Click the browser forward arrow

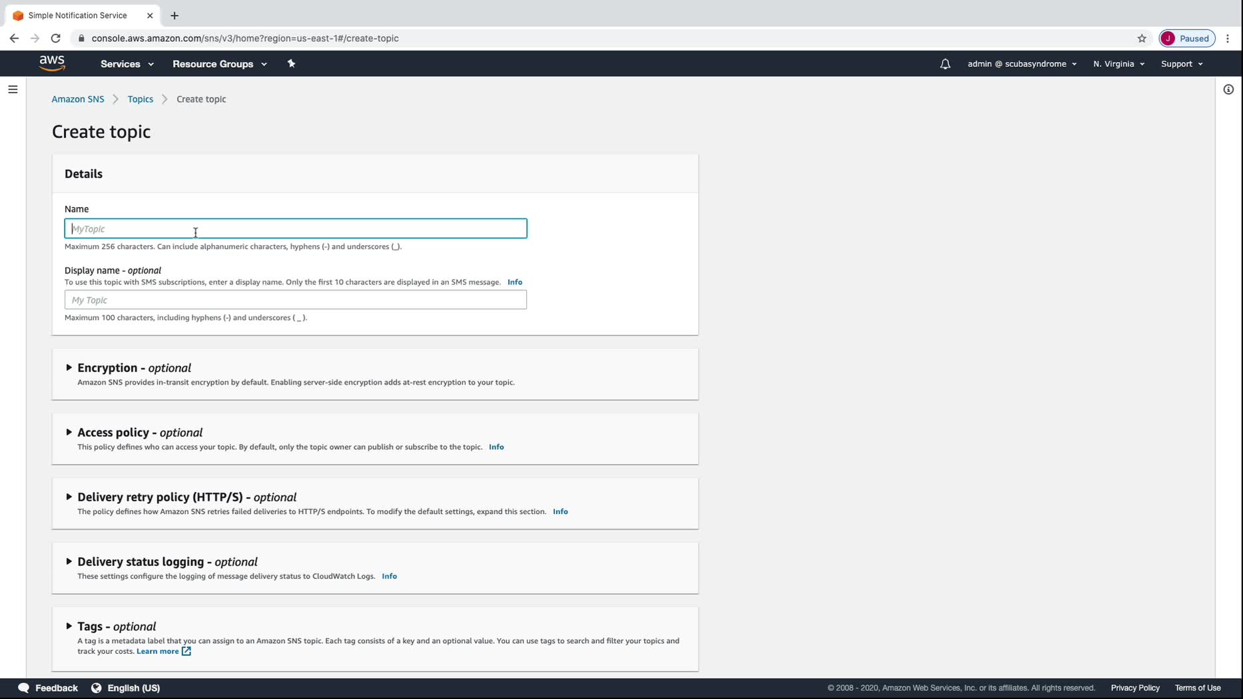35,38
